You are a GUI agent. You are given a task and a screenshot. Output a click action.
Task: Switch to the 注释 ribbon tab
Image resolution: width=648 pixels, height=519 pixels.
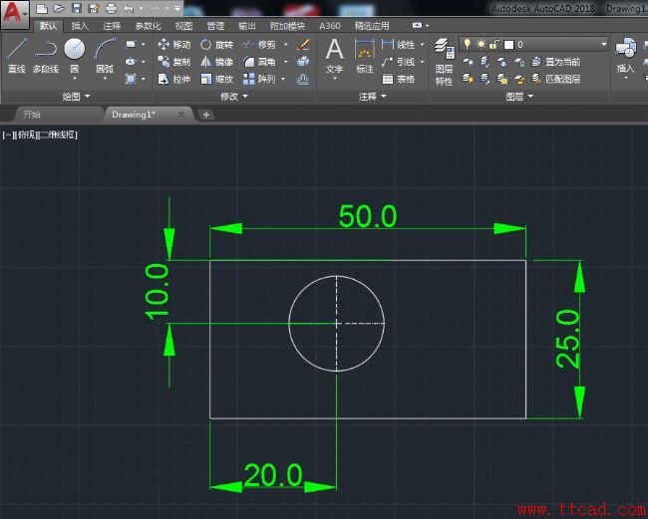point(112,26)
